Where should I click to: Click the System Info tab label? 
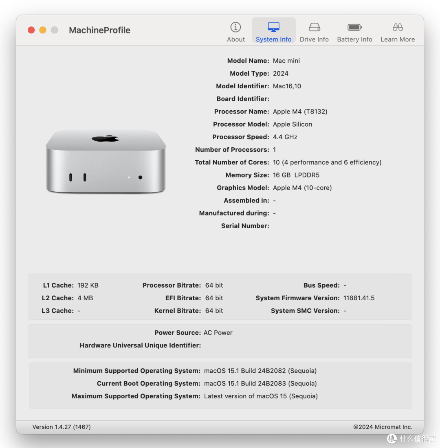point(273,39)
